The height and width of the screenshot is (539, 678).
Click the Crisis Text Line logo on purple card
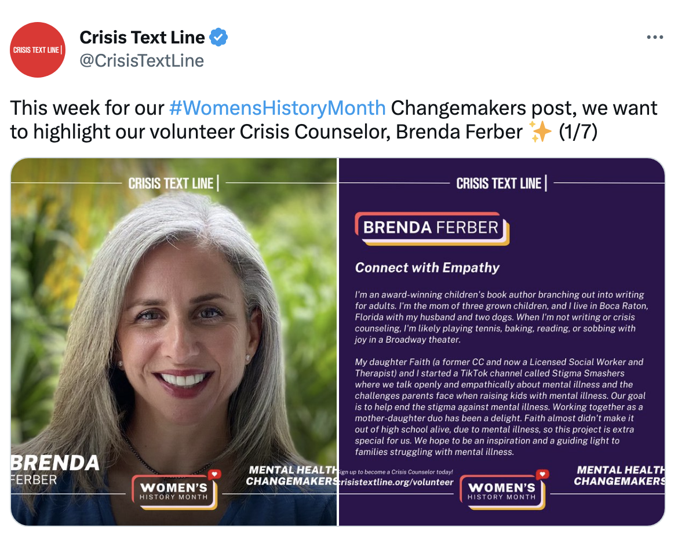(x=502, y=183)
